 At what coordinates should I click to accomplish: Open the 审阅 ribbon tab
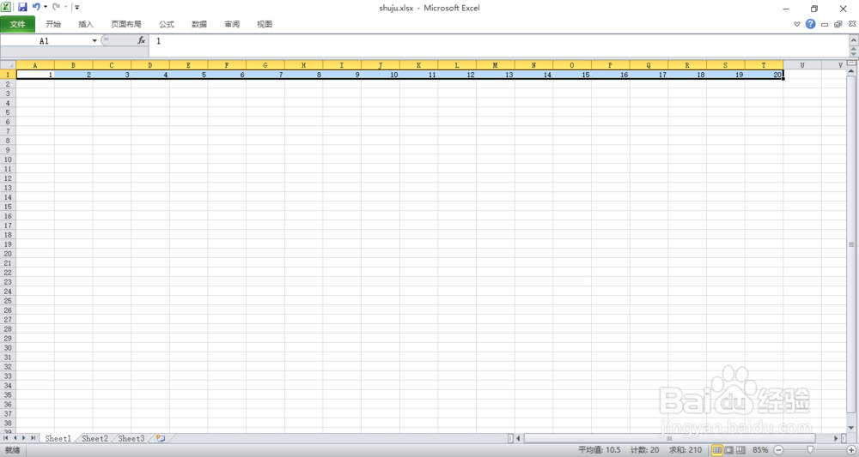tap(232, 24)
